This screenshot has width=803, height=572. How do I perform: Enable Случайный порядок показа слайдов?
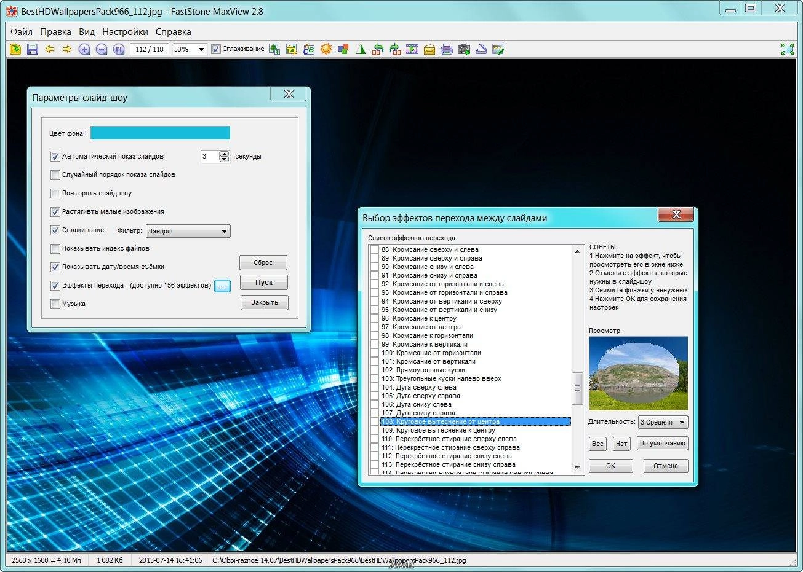click(55, 175)
